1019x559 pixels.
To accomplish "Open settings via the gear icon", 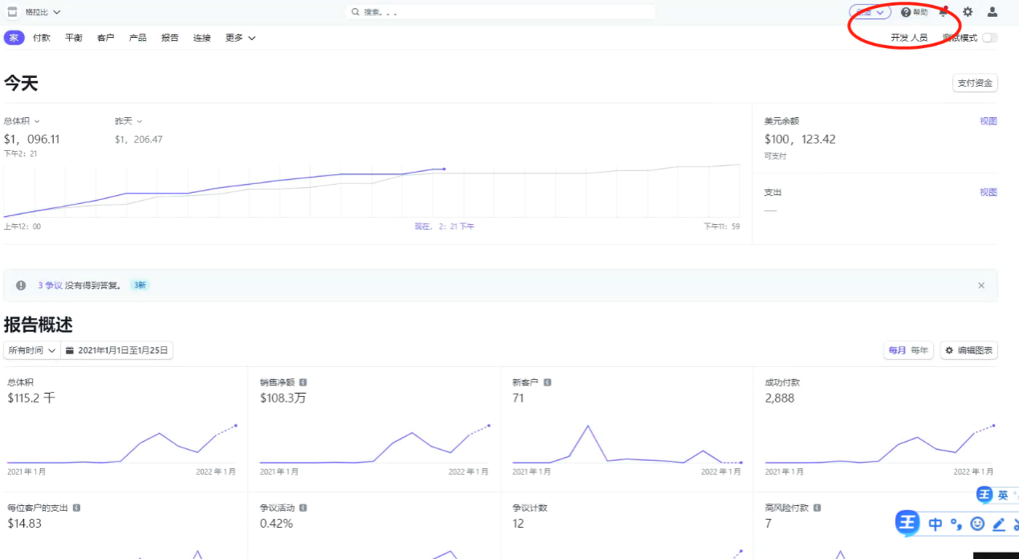I will pos(968,12).
